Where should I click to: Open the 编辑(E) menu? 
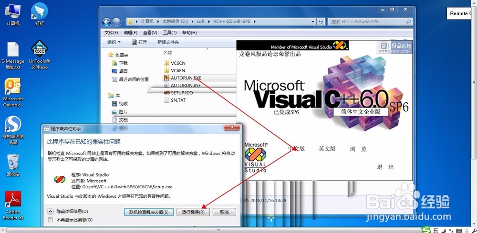pos(131,32)
